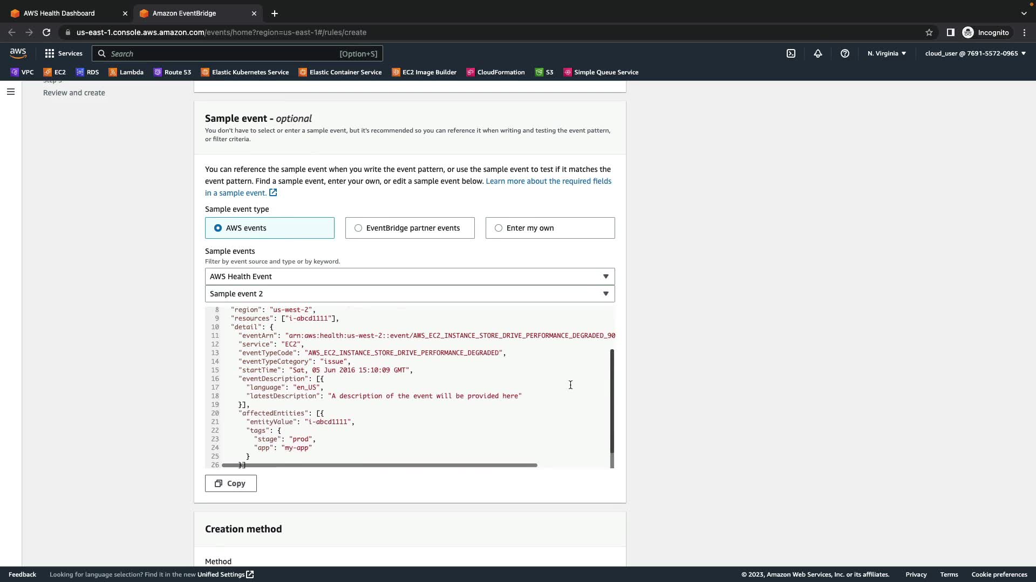Viewport: 1036px width, 582px height.
Task: Open Lambda bookmark shortcut
Action: [x=126, y=72]
